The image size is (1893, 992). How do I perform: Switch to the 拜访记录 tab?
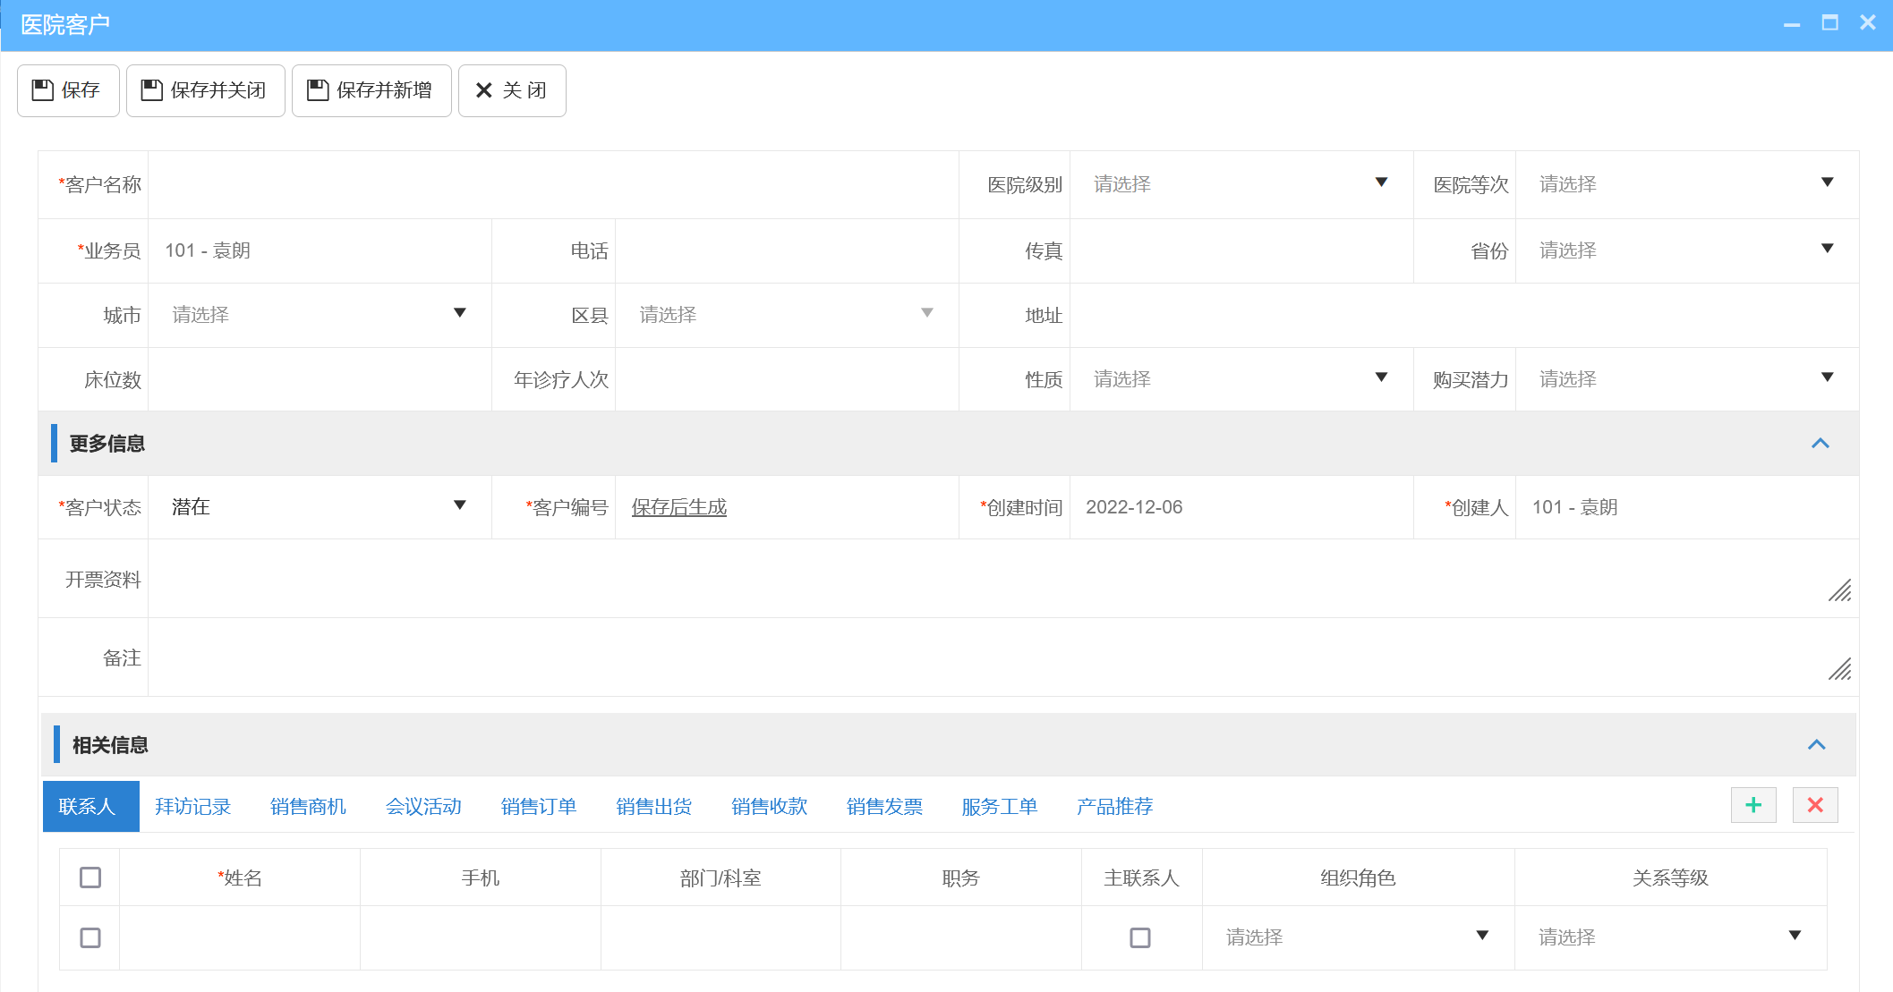(x=192, y=806)
